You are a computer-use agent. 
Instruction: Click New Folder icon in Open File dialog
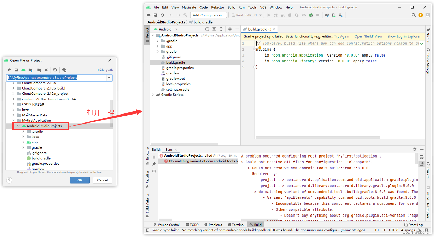(x=39, y=70)
